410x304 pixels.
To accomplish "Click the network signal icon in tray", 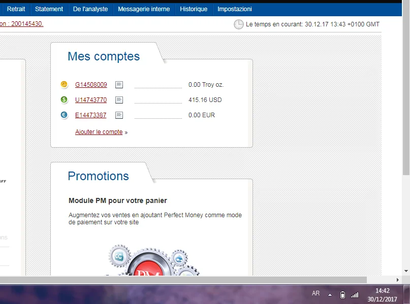I will [355, 294].
